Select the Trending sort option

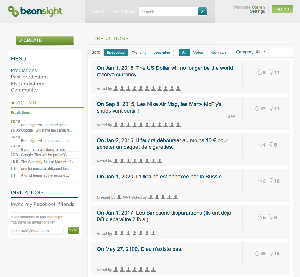[139, 53]
